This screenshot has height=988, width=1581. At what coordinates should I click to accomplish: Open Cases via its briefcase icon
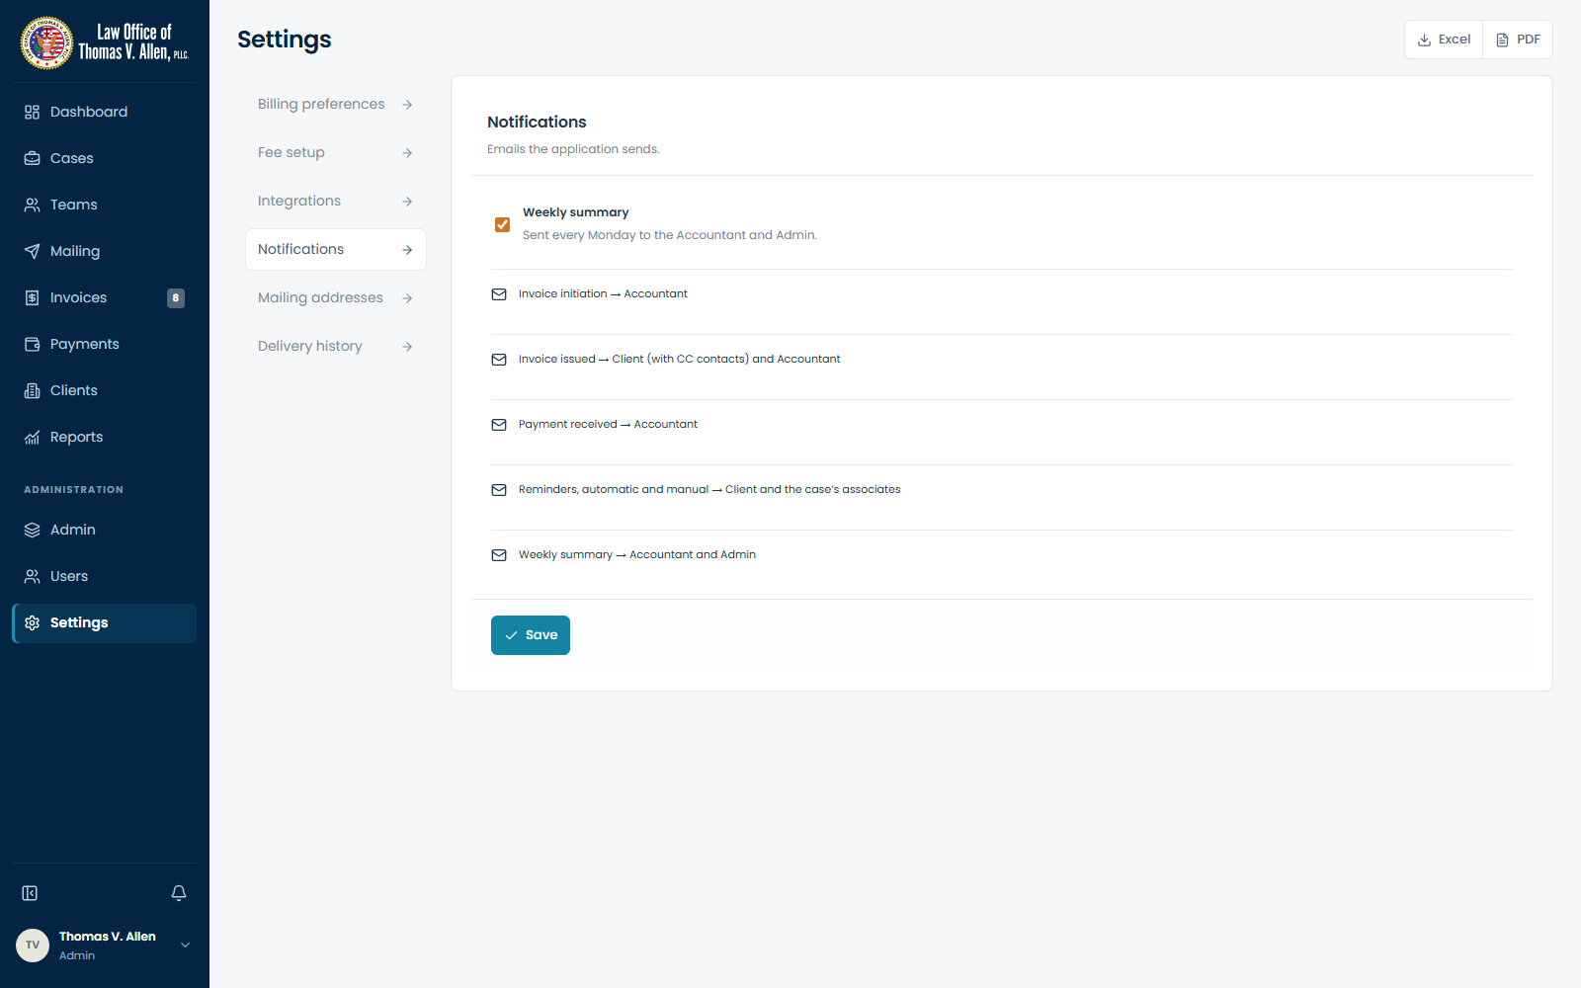pos(32,158)
